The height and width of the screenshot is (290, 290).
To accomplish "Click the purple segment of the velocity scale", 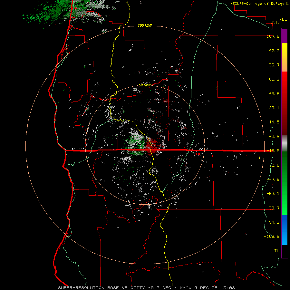I will pyautogui.click(x=285, y=36).
